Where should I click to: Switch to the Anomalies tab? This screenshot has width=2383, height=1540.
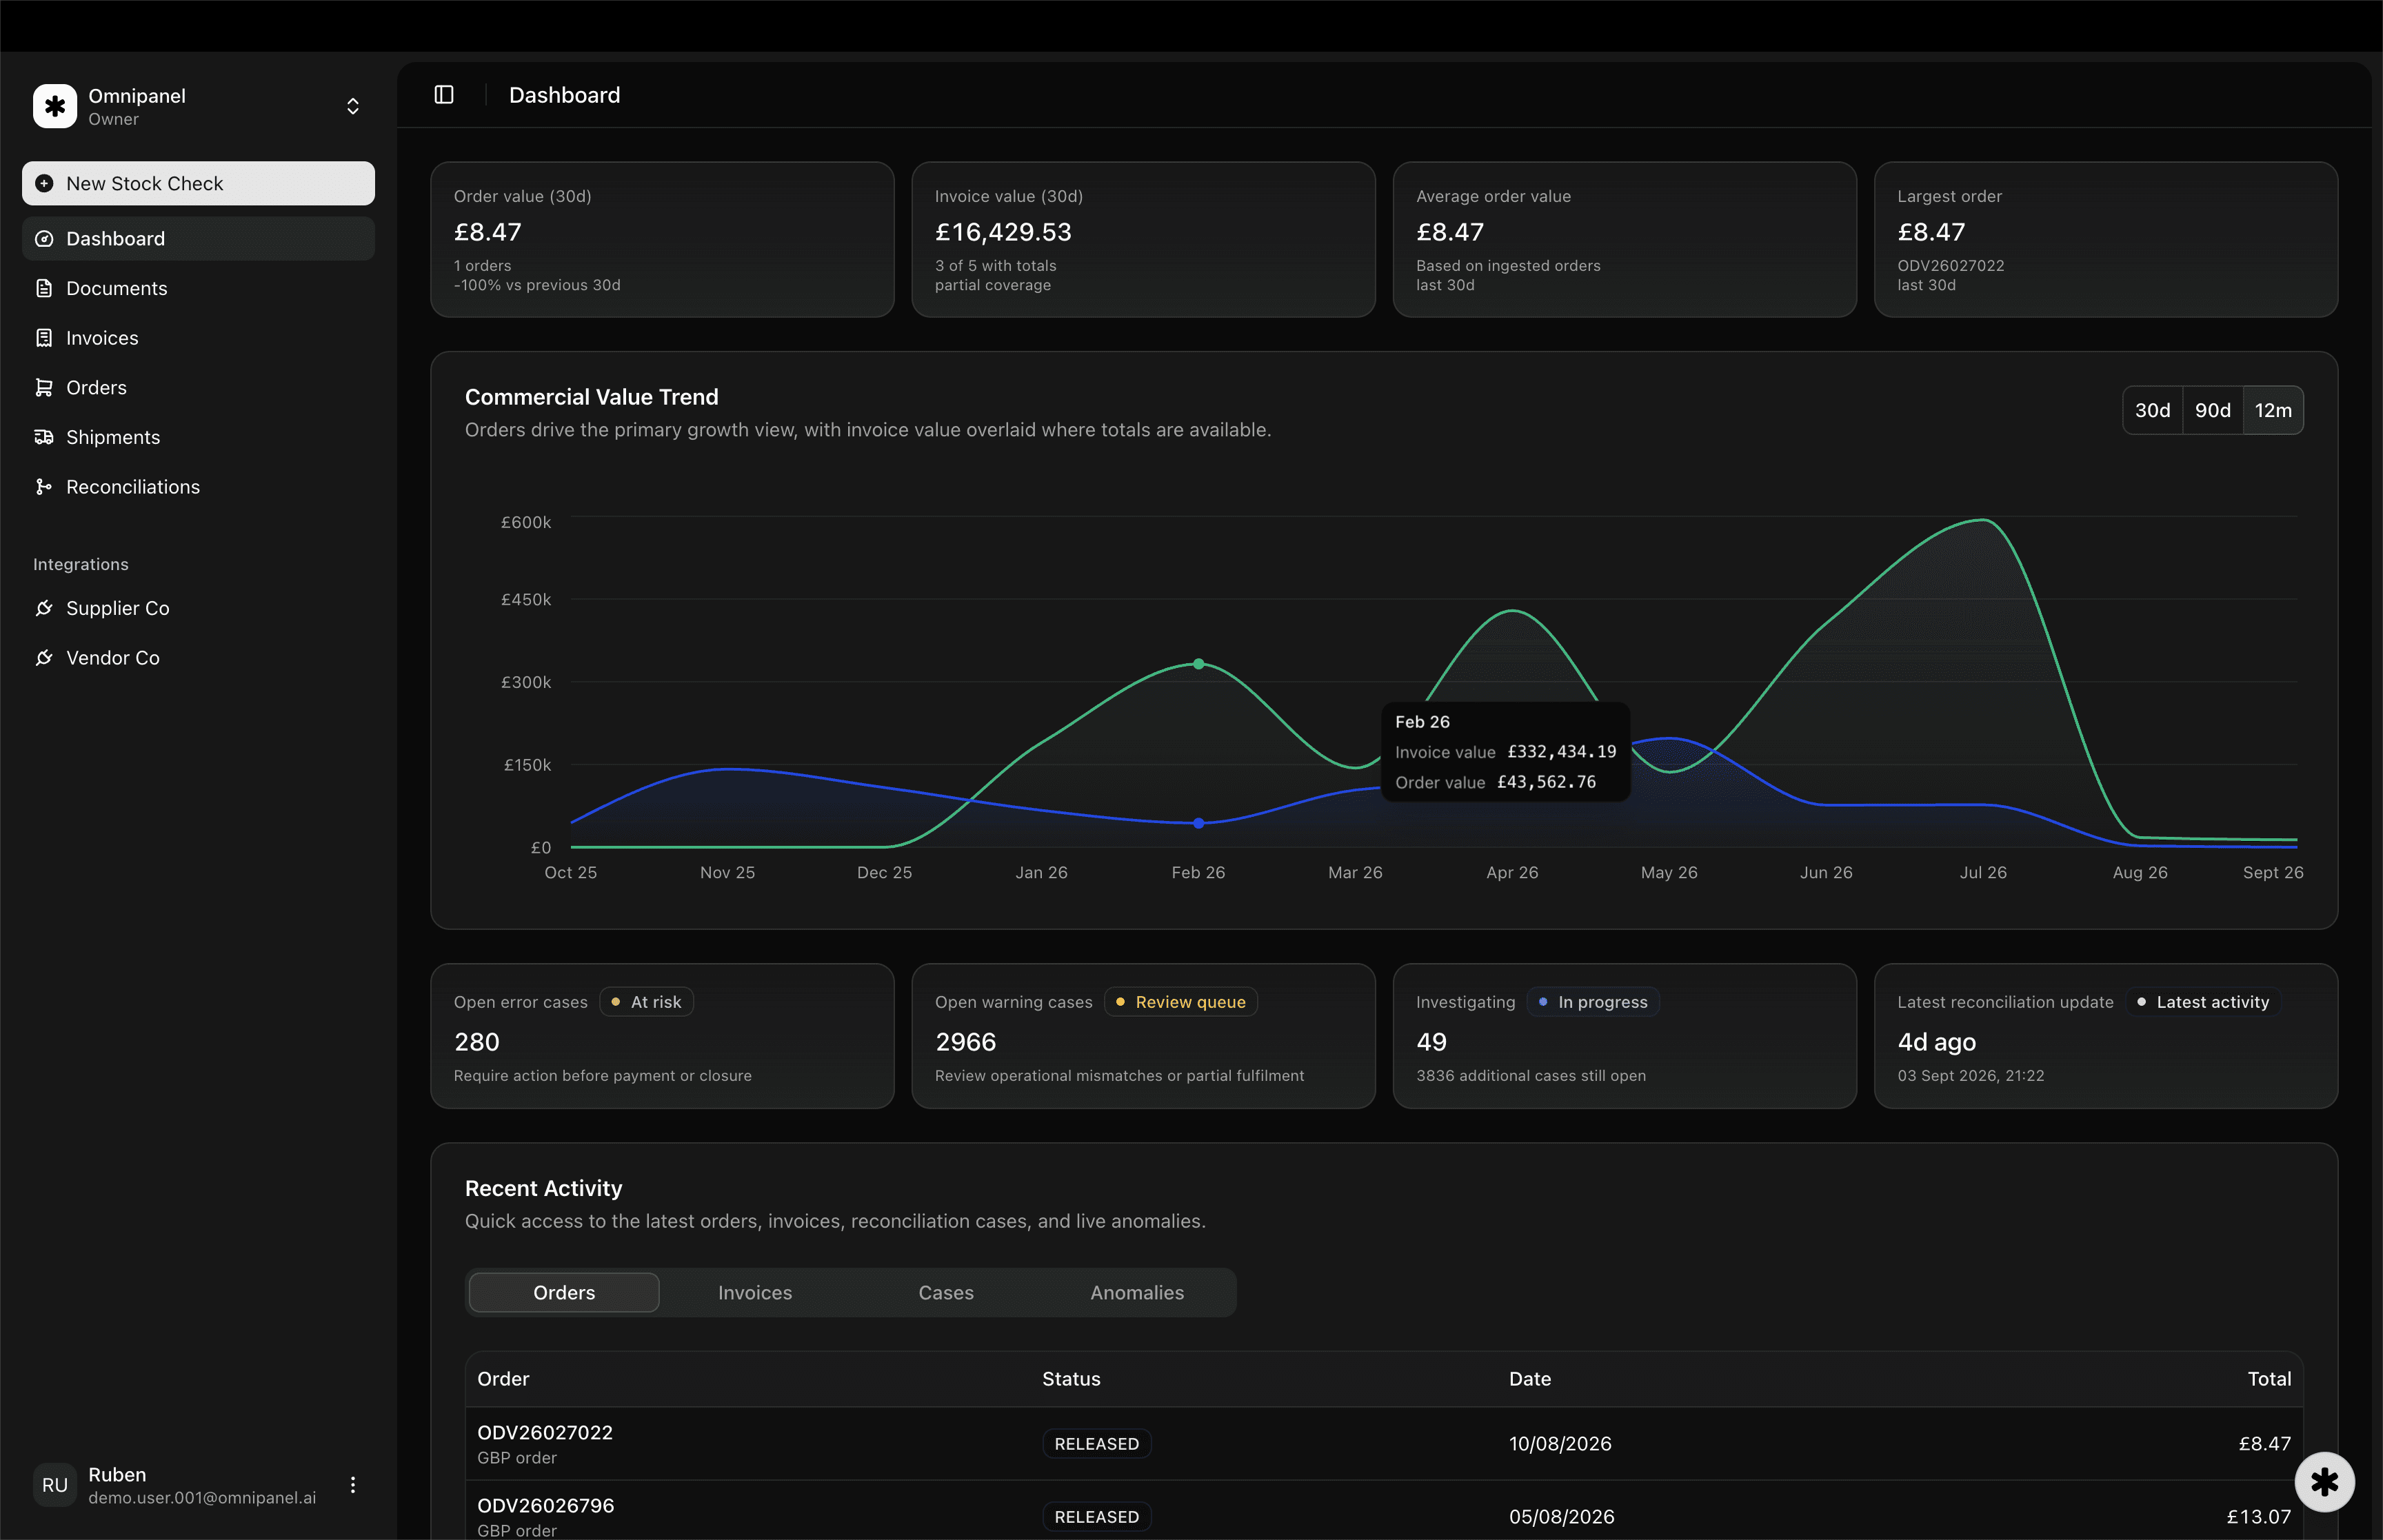coord(1137,1293)
